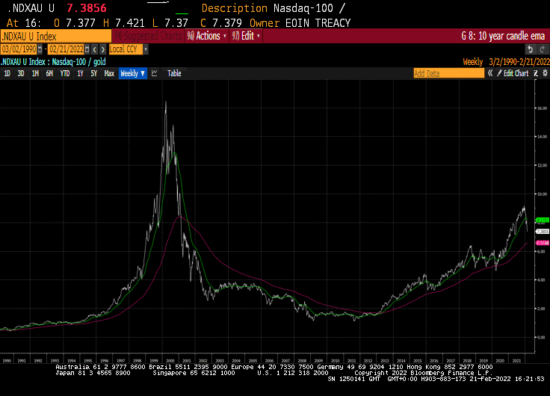Select the 1Y range tab
Viewport: 550px width, 396px height.
(80, 73)
